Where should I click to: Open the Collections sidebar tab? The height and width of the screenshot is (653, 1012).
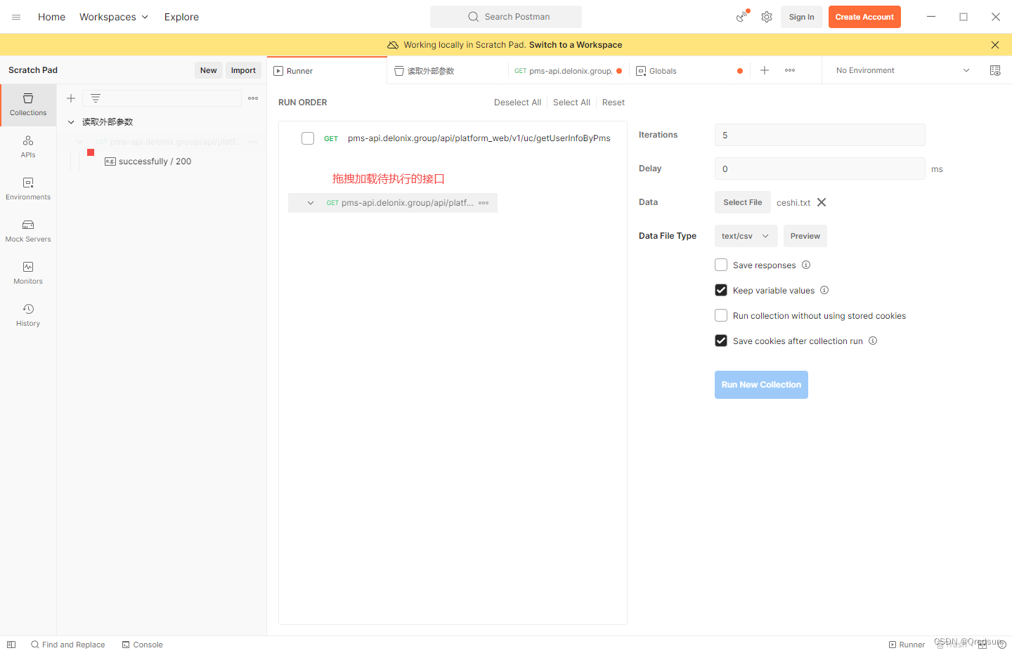pos(28,105)
